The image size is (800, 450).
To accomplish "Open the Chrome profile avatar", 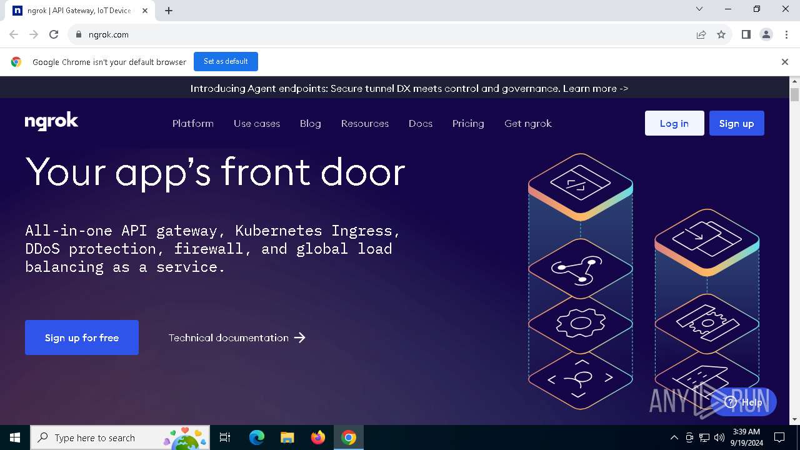I will point(766,34).
